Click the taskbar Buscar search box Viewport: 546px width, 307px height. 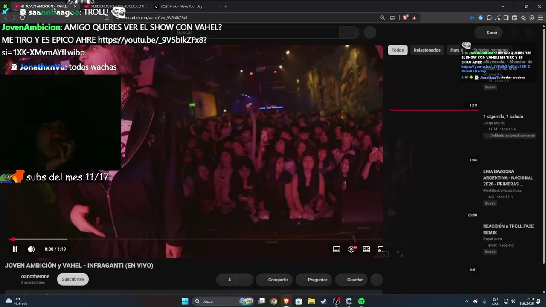(224, 301)
